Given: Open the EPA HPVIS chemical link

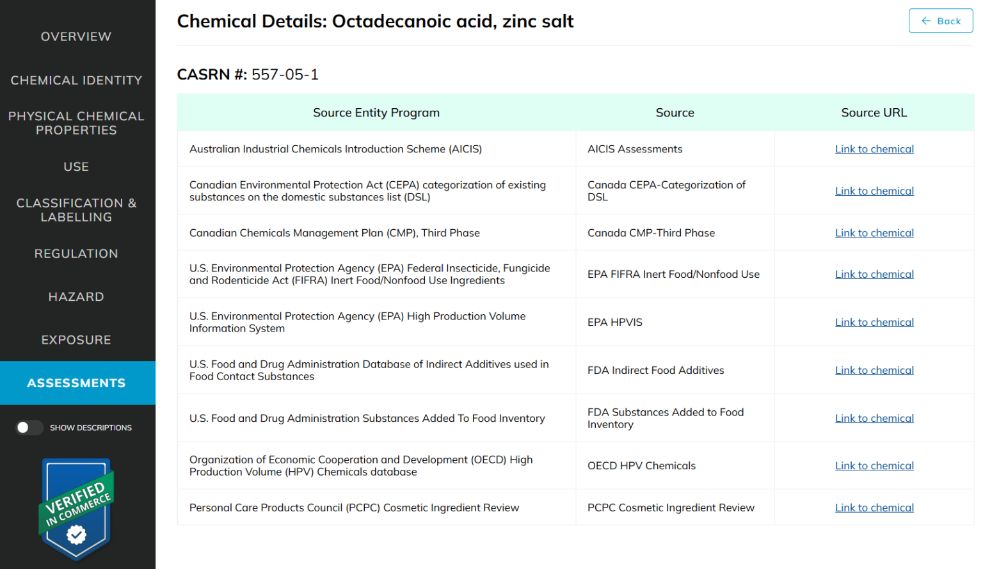Looking at the screenshot, I should coord(874,322).
